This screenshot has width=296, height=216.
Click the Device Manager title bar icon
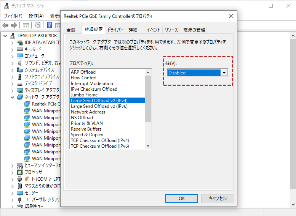point(6,6)
